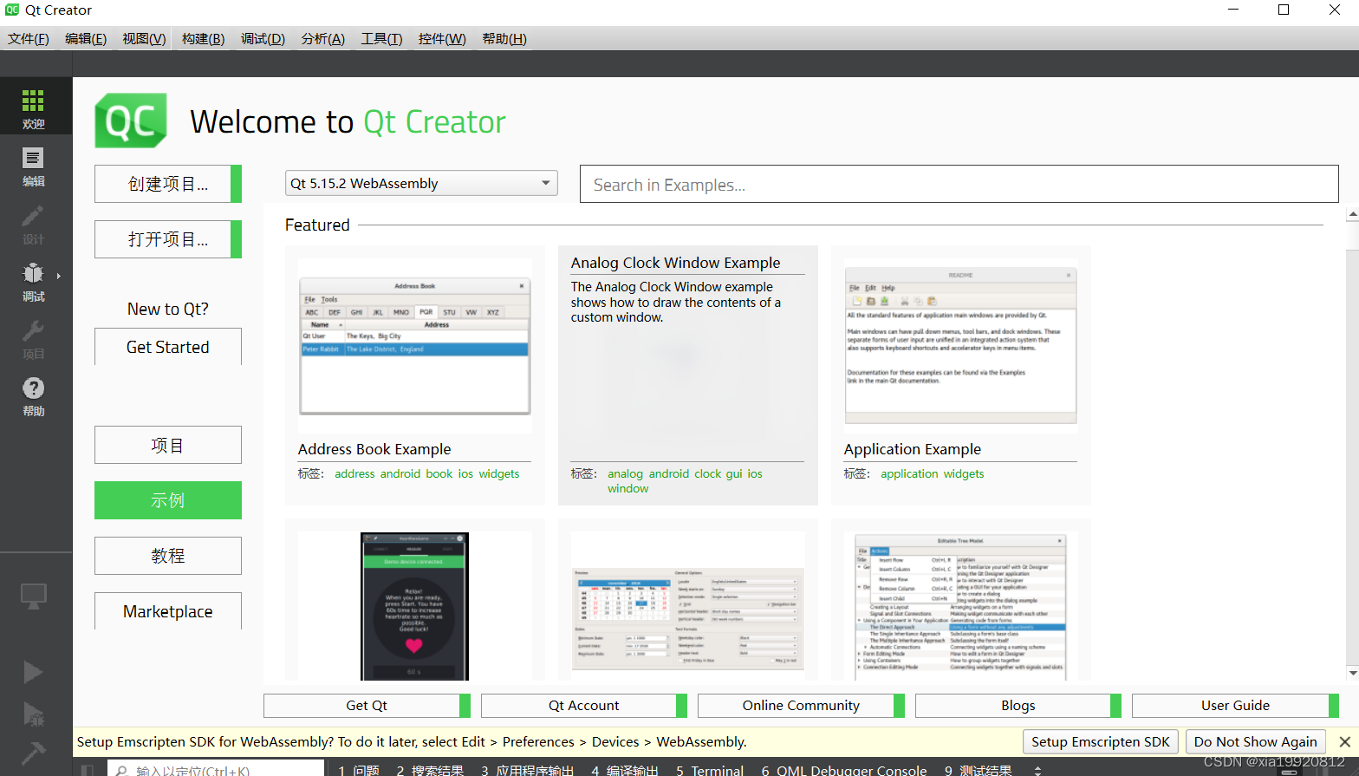Click the 'application' tag
This screenshot has width=1359, height=776.
click(909, 473)
